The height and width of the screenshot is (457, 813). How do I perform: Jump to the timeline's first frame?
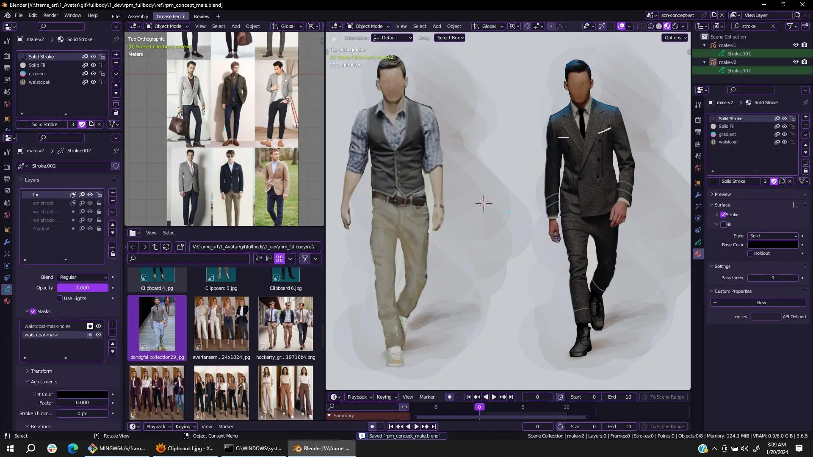[468, 397]
